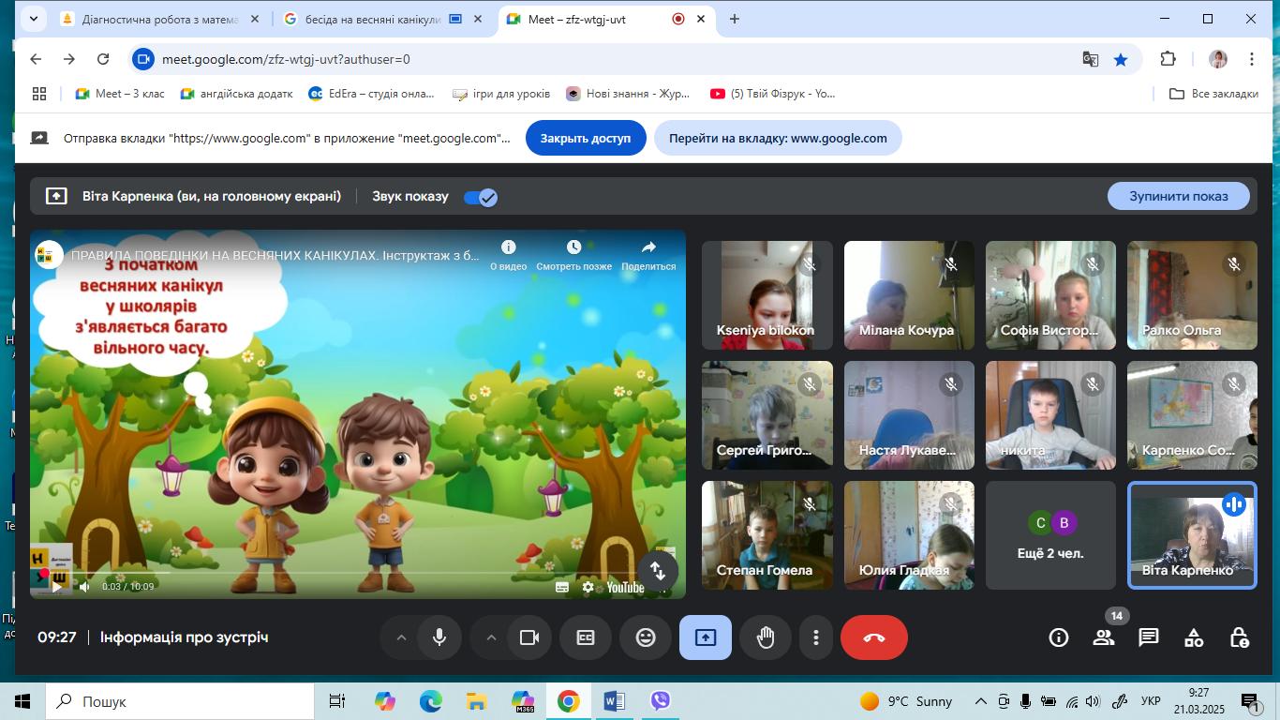Go back in browser history
This screenshot has height=720, width=1280.
coord(36,59)
